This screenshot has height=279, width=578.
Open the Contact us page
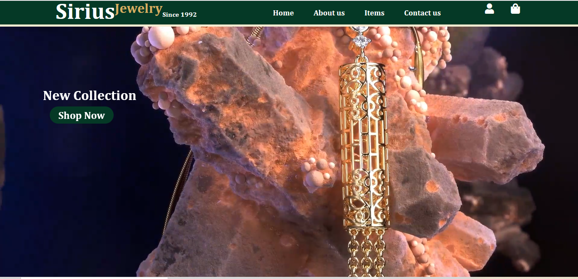tap(422, 13)
